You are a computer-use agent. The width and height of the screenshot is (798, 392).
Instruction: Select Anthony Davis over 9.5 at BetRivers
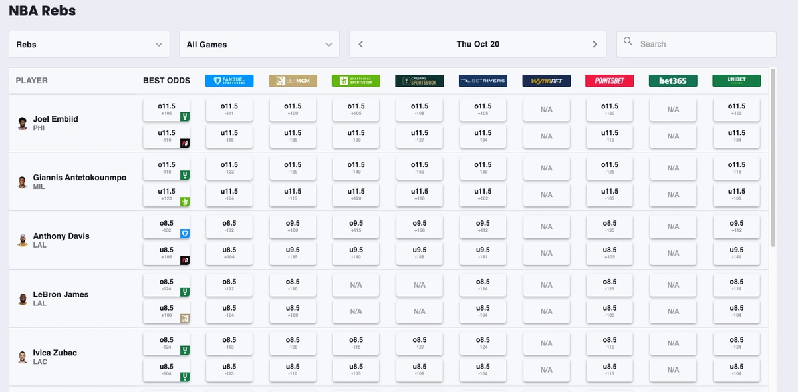[x=483, y=227]
